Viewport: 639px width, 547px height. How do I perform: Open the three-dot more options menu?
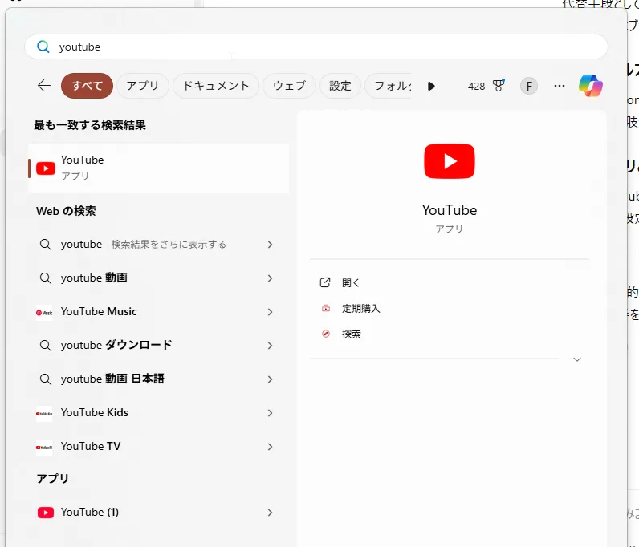click(x=560, y=86)
